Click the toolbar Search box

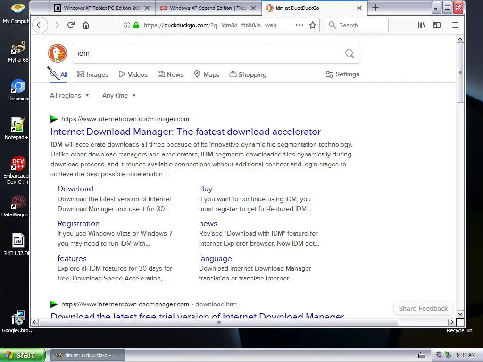[x=357, y=25]
